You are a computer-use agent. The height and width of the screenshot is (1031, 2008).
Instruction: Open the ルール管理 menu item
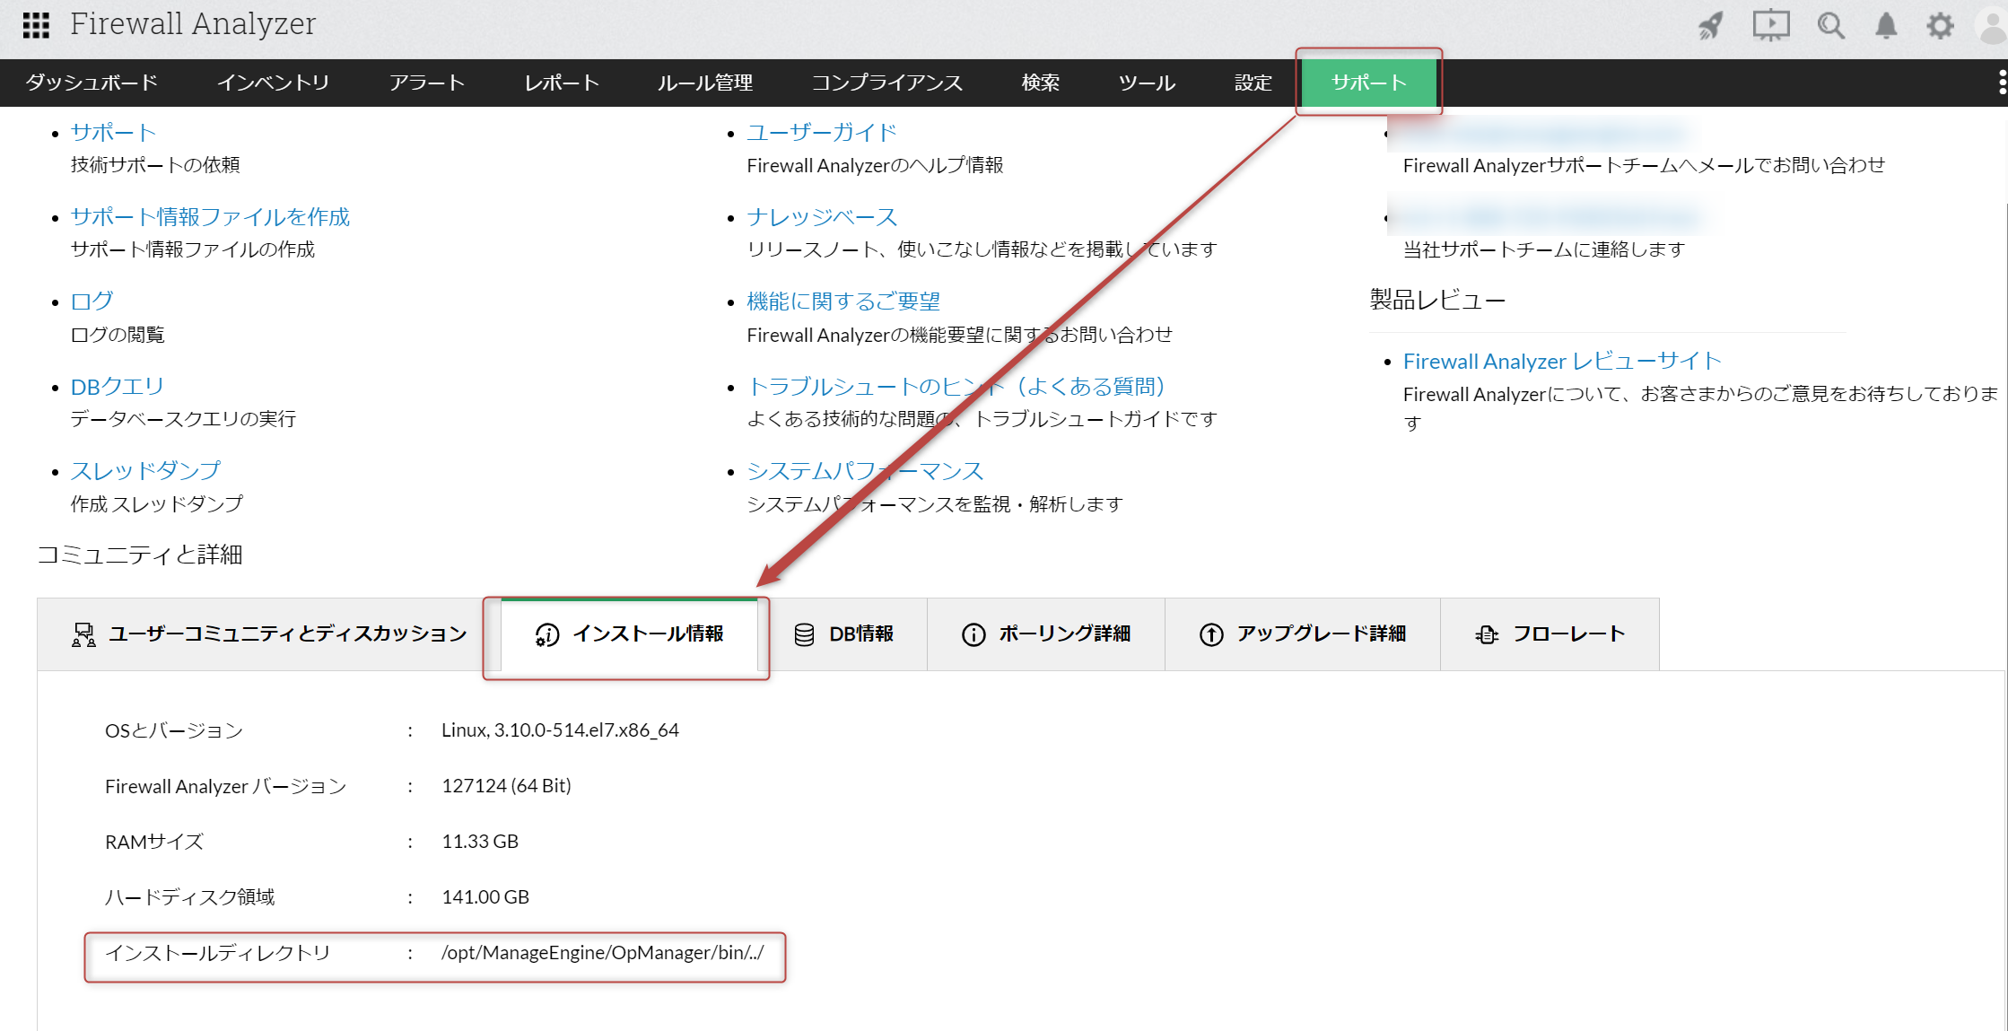tap(705, 83)
